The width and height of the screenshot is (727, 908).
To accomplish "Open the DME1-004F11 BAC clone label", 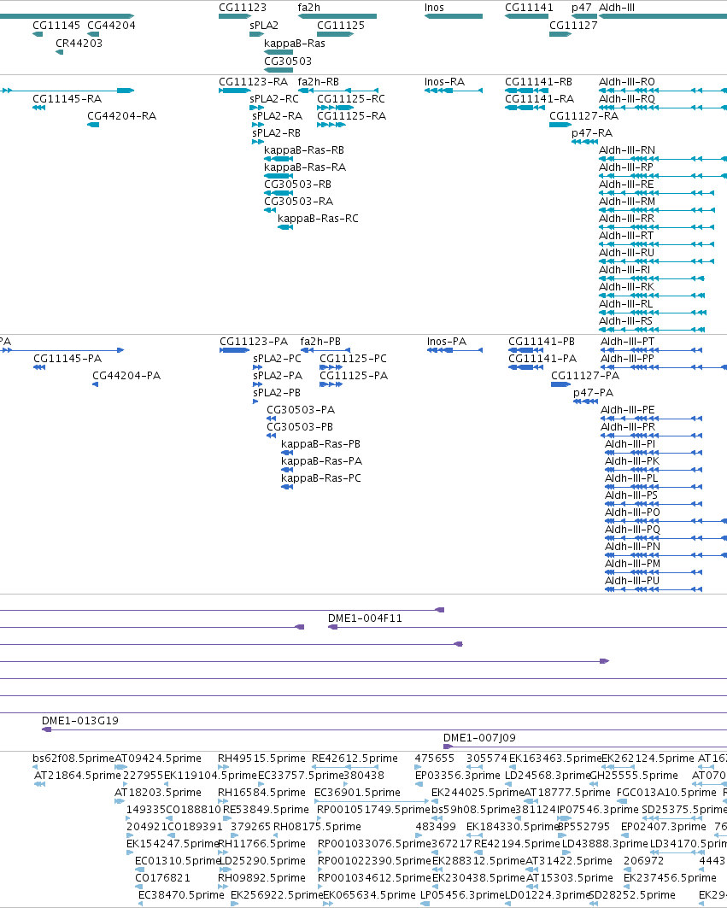I will 365,618.
